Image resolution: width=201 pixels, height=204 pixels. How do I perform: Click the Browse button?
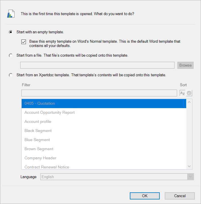tap(185, 65)
